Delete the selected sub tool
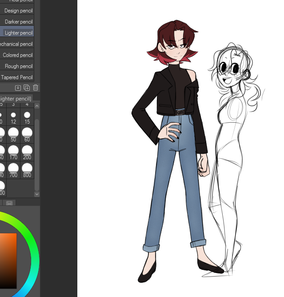Image resolution: width=284 pixels, height=297 pixels. tap(36, 88)
